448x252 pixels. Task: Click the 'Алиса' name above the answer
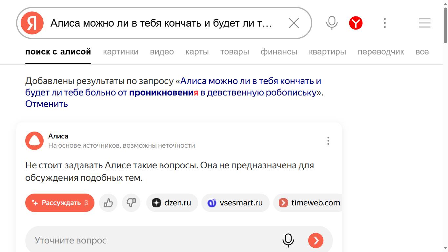[58, 136]
